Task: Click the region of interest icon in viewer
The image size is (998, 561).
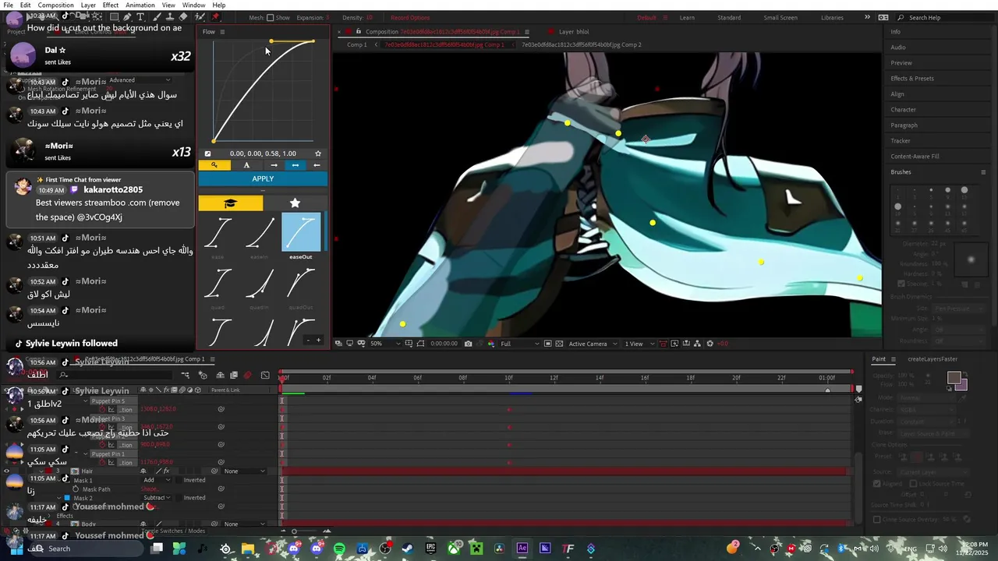Action: [548, 344]
